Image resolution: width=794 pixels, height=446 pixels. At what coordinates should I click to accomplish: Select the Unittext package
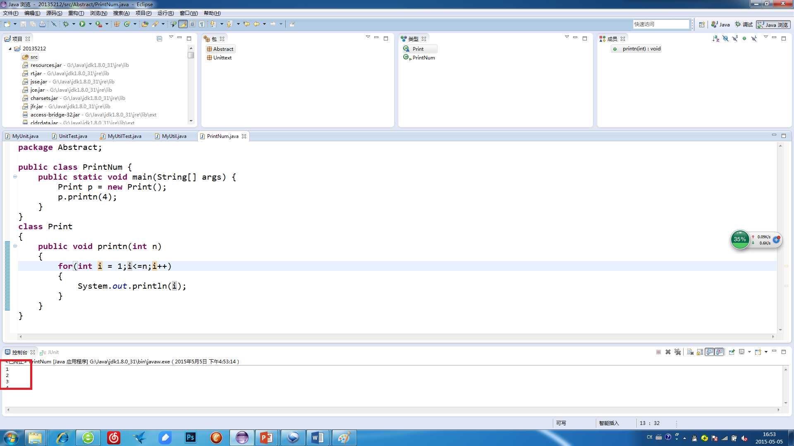[222, 58]
